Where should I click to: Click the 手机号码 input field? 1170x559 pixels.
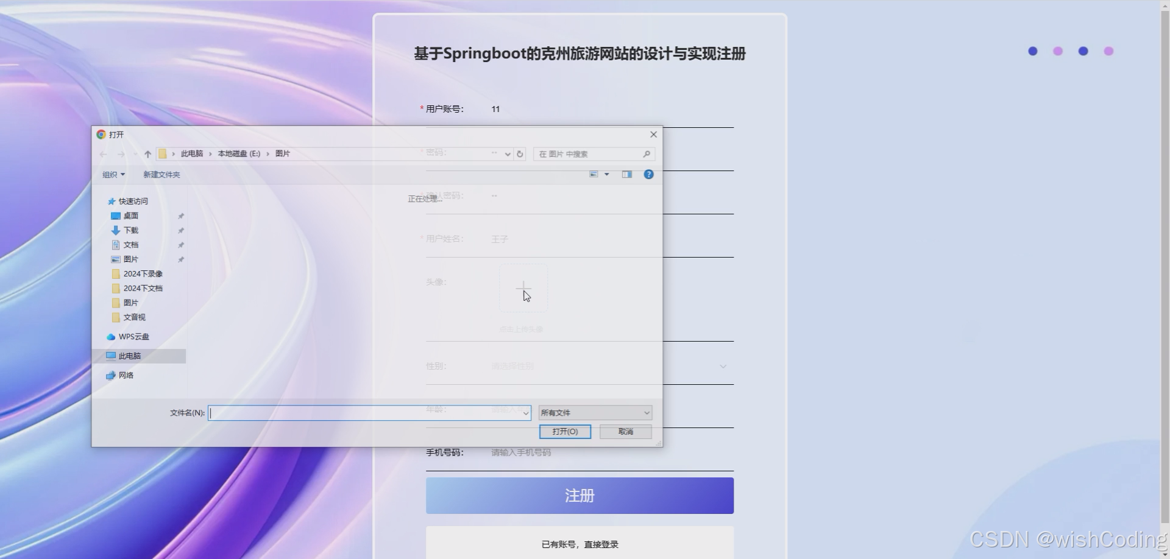pos(609,452)
